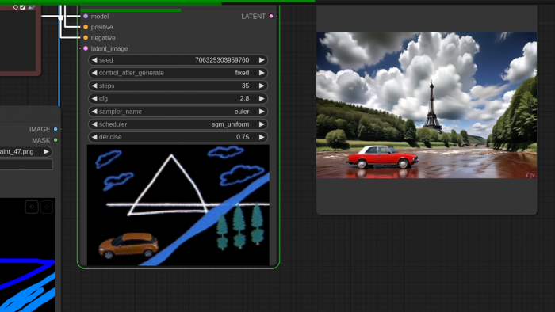Toggle the checkbox on the brown node header
This screenshot has width=555, height=312.
pos(23,7)
